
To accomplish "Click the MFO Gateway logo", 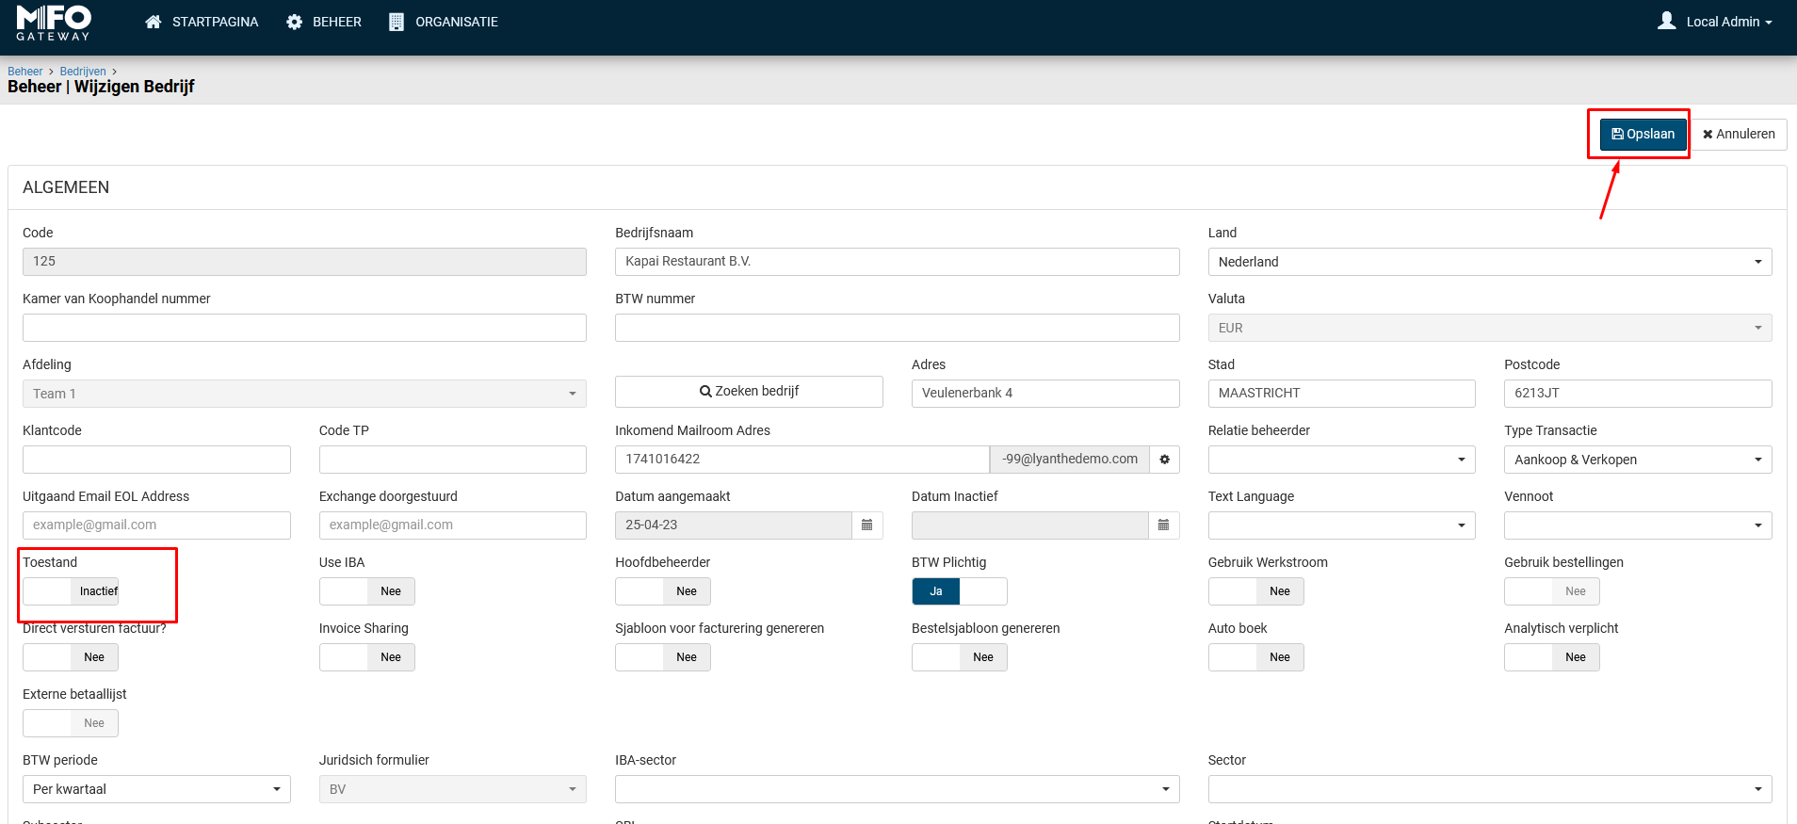I will pyautogui.click(x=54, y=23).
